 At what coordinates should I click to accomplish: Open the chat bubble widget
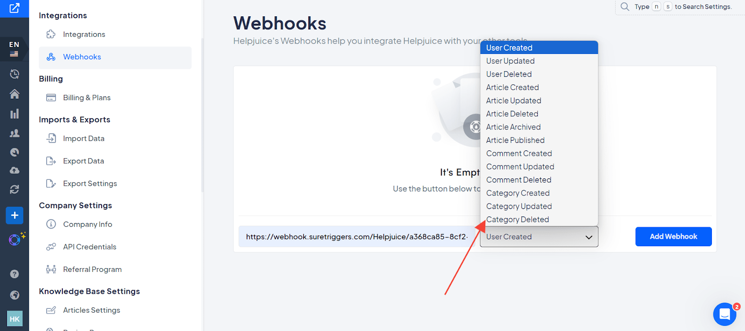725,314
